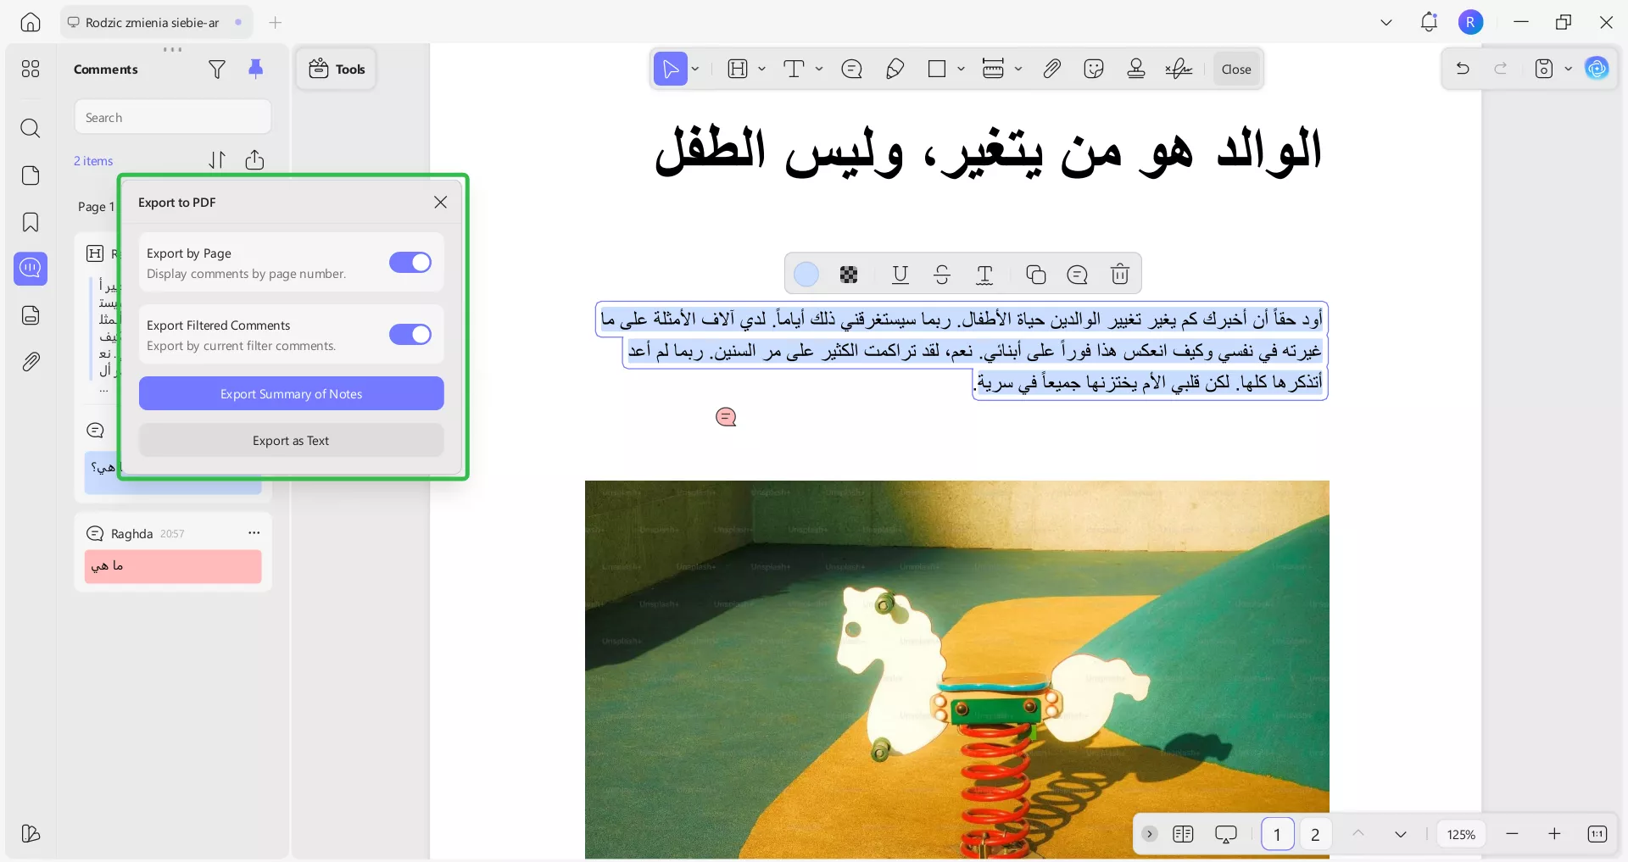Pick the pen markup tool
Screen dimensions: 1628x862
click(895, 69)
